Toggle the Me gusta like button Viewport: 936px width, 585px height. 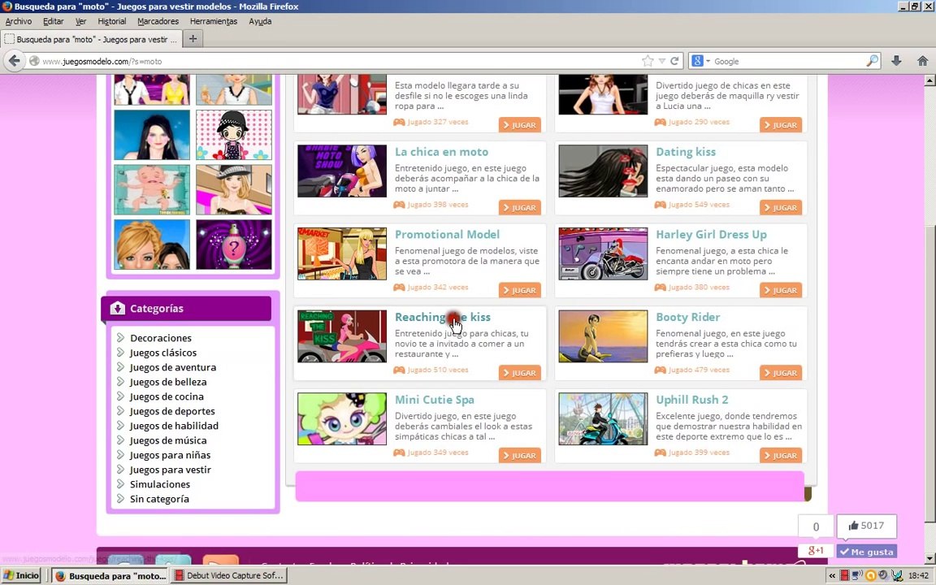tap(866, 552)
